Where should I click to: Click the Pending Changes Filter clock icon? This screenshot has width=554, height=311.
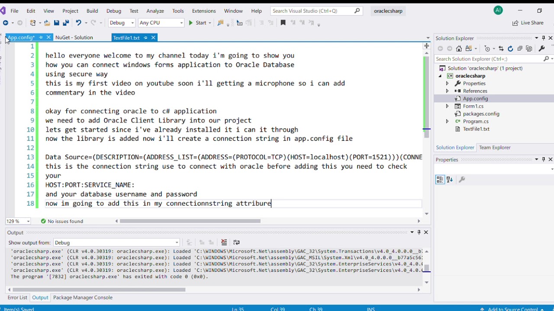coord(487,49)
